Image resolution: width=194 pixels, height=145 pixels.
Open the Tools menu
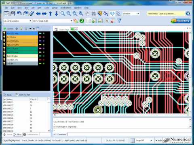pos(47,8)
